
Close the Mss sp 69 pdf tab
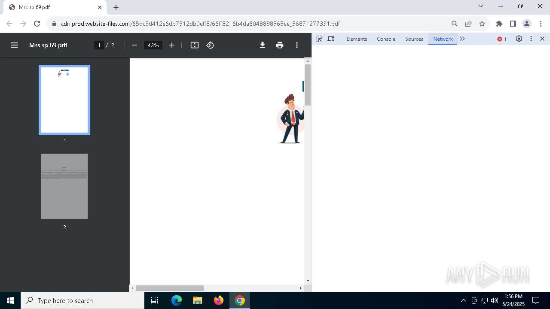100,7
